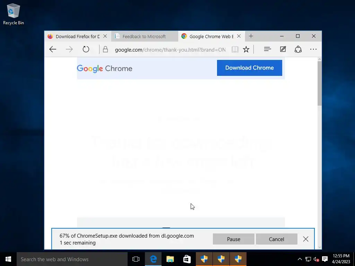Close the Google Chrome Web tab
The image size is (355, 266).
point(239,36)
